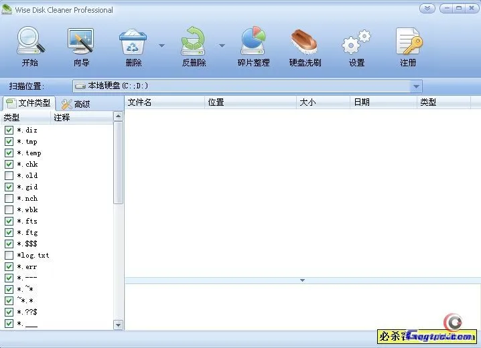
Task: Open 碎片整理 (Defragment) tool
Action: (253, 41)
